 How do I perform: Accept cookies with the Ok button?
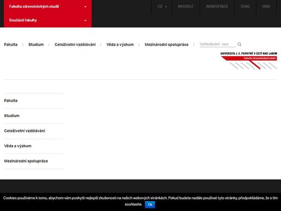tap(150, 204)
